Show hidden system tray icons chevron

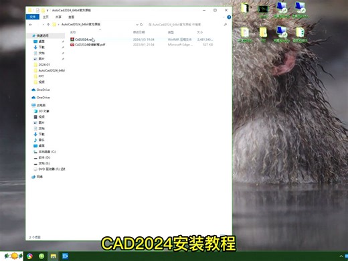click(341, 256)
